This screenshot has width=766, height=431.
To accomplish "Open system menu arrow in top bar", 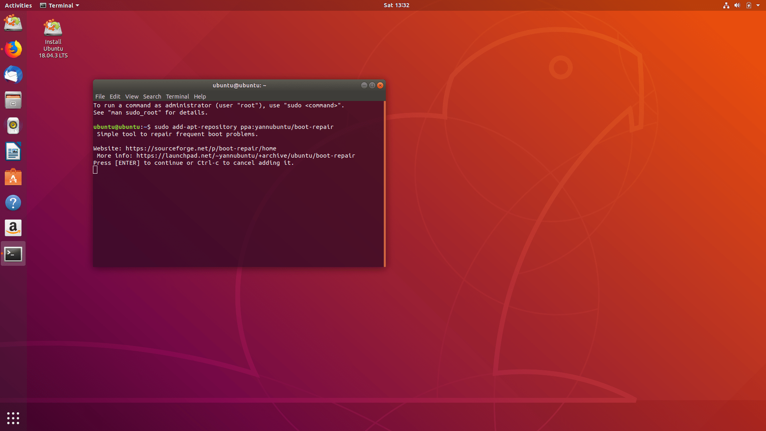I will tap(758, 6).
